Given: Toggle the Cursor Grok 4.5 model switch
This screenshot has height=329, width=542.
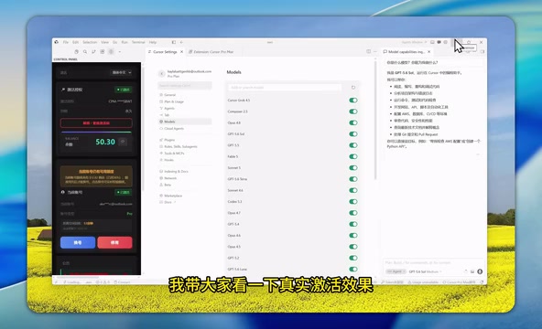Looking at the screenshot, I should click(352, 101).
